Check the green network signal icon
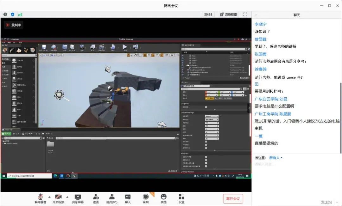Image resolution: width=342 pixels, height=206 pixels. pyautogui.click(x=20, y=15)
